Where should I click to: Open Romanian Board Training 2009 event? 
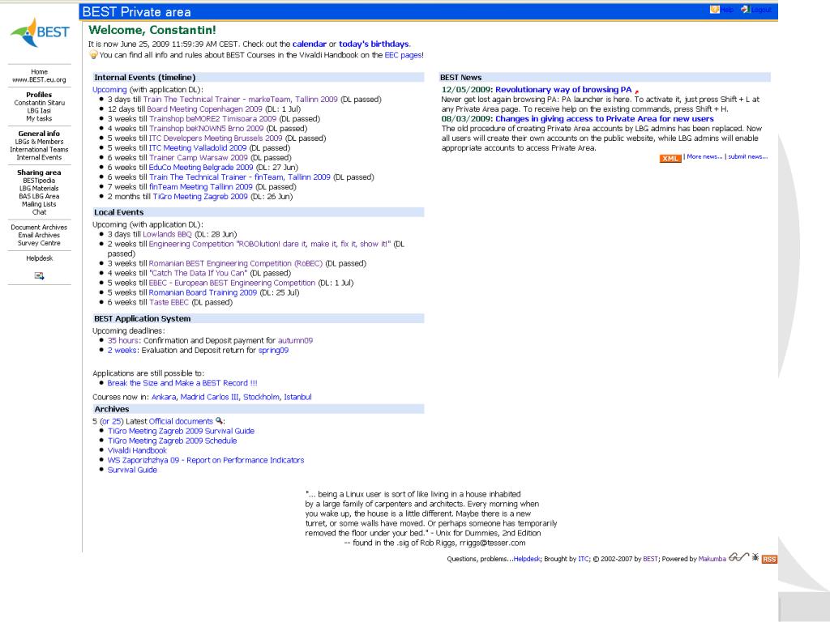point(203,292)
